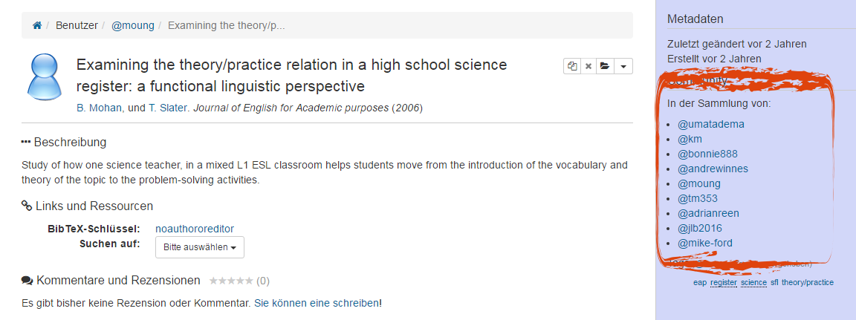This screenshot has width=856, height=320.
Task: Click the noauthororeditor BibTeX key
Action: [x=195, y=229]
